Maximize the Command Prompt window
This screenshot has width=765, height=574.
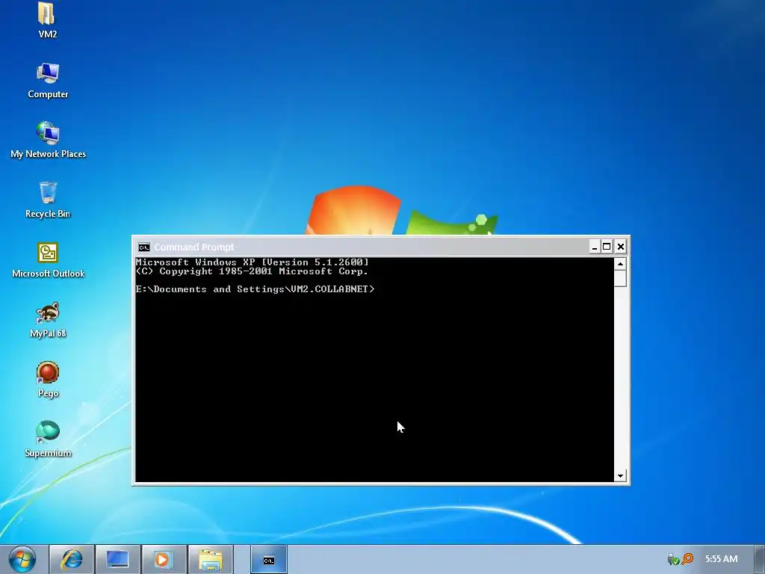point(607,247)
